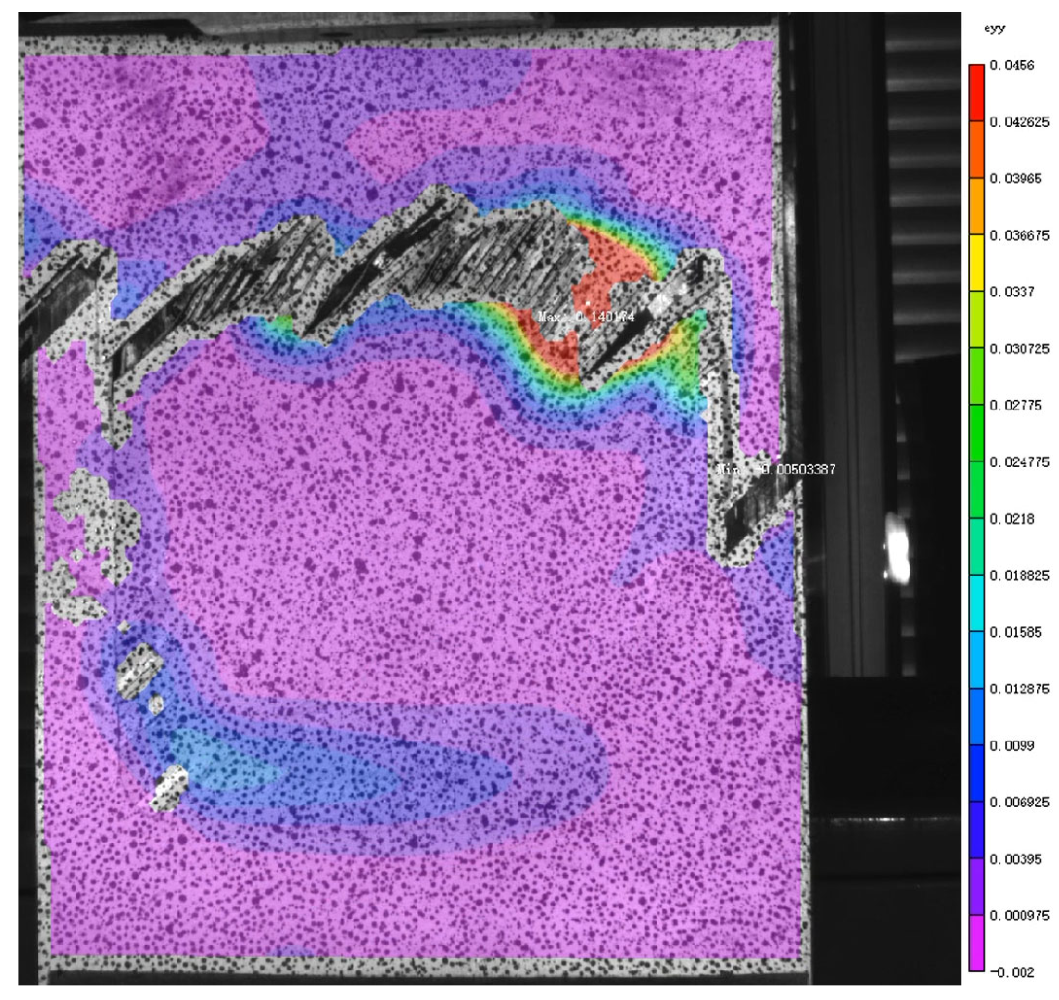Click the red top segment of colorbar
Image resolution: width=1059 pixels, height=1000 pixels.
click(976, 92)
